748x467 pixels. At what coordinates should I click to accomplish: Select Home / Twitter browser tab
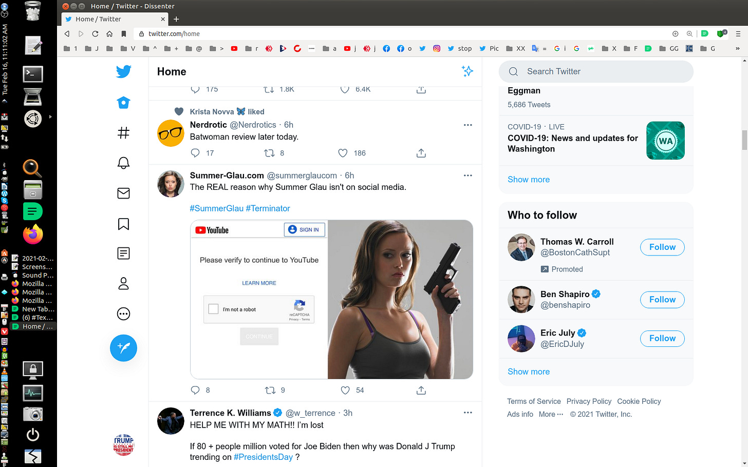pyautogui.click(x=115, y=19)
